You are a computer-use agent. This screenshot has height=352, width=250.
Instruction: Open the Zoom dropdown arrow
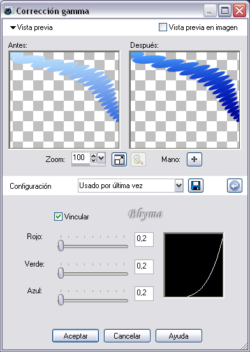101,158
